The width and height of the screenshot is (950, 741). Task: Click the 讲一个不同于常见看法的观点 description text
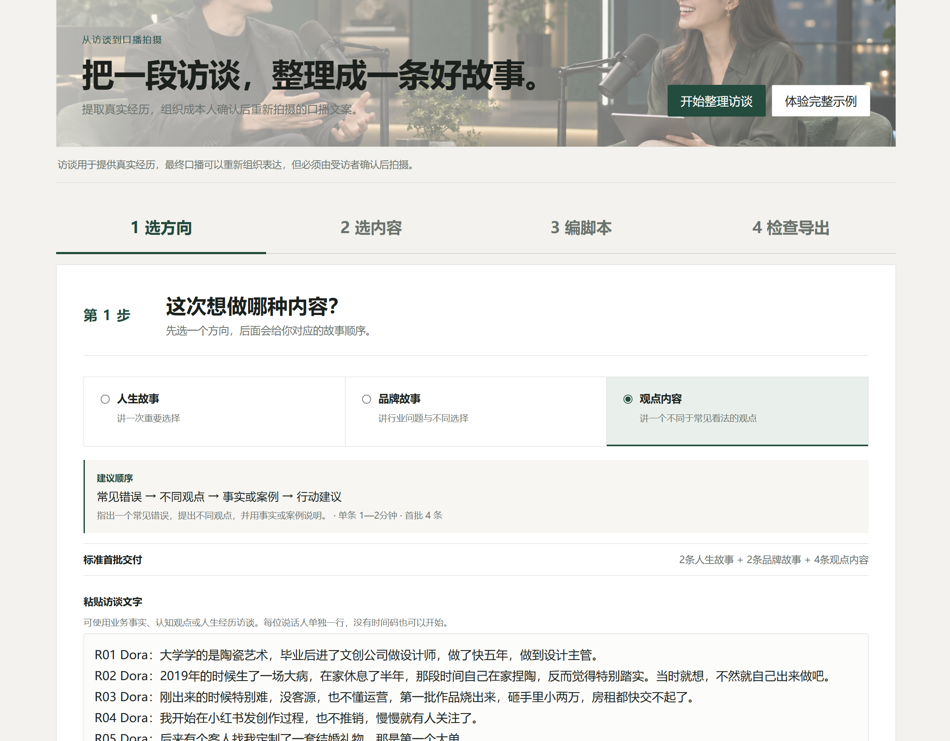coord(698,418)
